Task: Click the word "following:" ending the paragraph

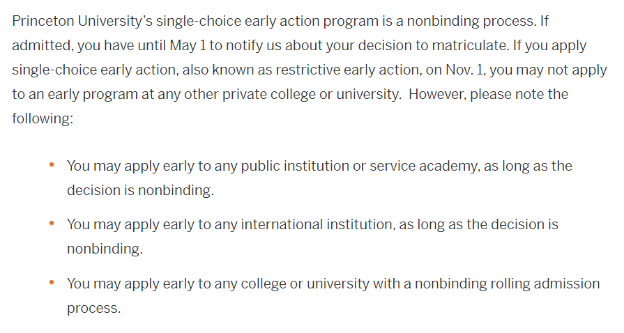Action: tap(42, 118)
